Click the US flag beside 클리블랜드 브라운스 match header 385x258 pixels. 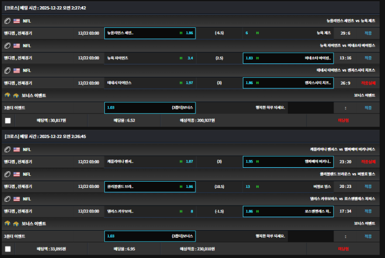[17, 174]
